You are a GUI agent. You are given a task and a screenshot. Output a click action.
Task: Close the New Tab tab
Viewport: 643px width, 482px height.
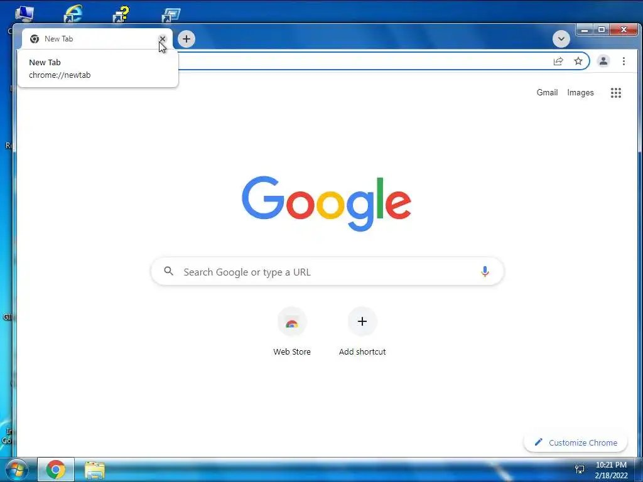point(163,39)
